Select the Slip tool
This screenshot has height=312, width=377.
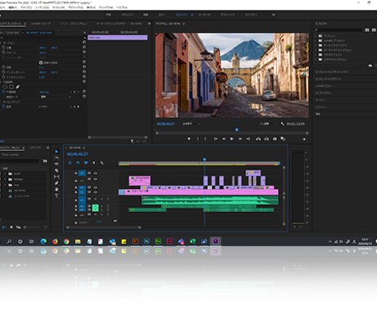click(x=57, y=177)
